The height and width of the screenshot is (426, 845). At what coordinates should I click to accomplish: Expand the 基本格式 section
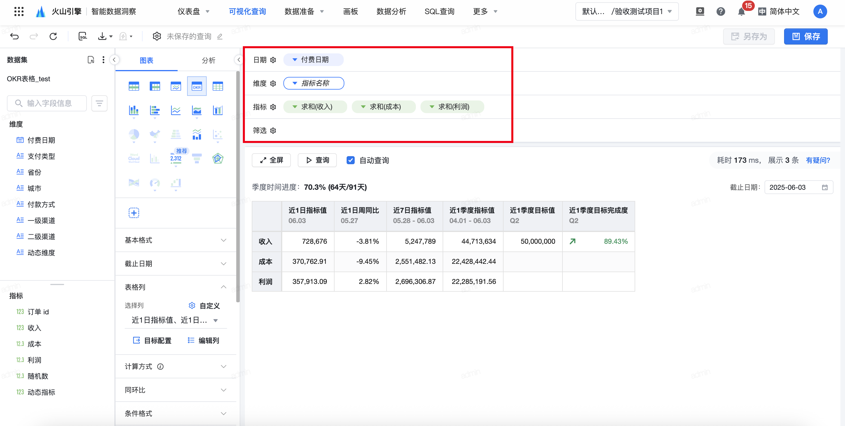pyautogui.click(x=176, y=240)
